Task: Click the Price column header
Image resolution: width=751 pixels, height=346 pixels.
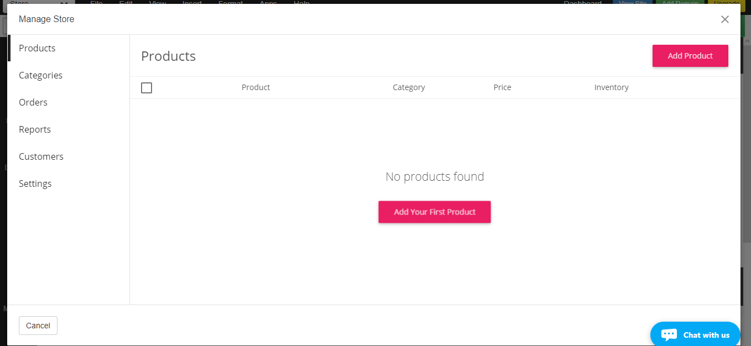Action: [502, 87]
